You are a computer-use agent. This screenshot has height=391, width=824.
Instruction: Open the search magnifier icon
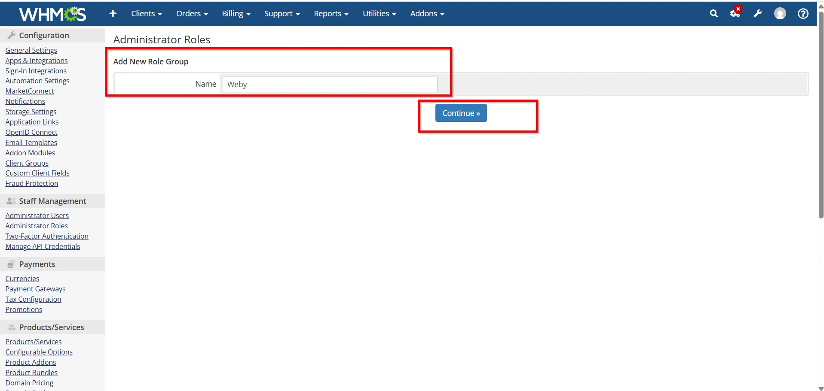click(714, 14)
